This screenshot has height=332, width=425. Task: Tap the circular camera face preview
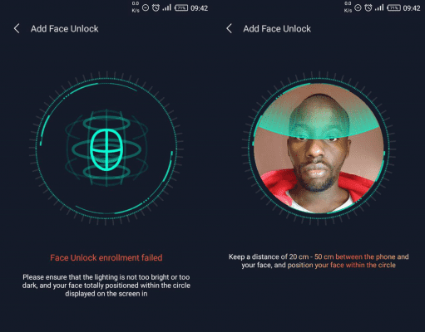(x=319, y=149)
